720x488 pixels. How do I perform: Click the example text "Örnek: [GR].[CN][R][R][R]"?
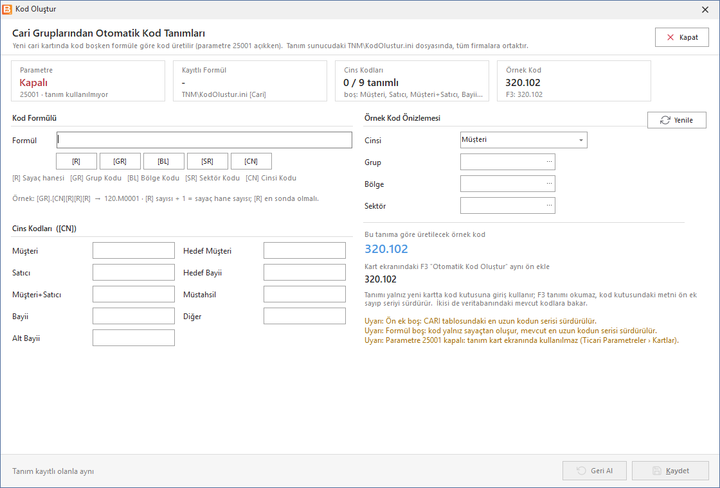(51, 198)
